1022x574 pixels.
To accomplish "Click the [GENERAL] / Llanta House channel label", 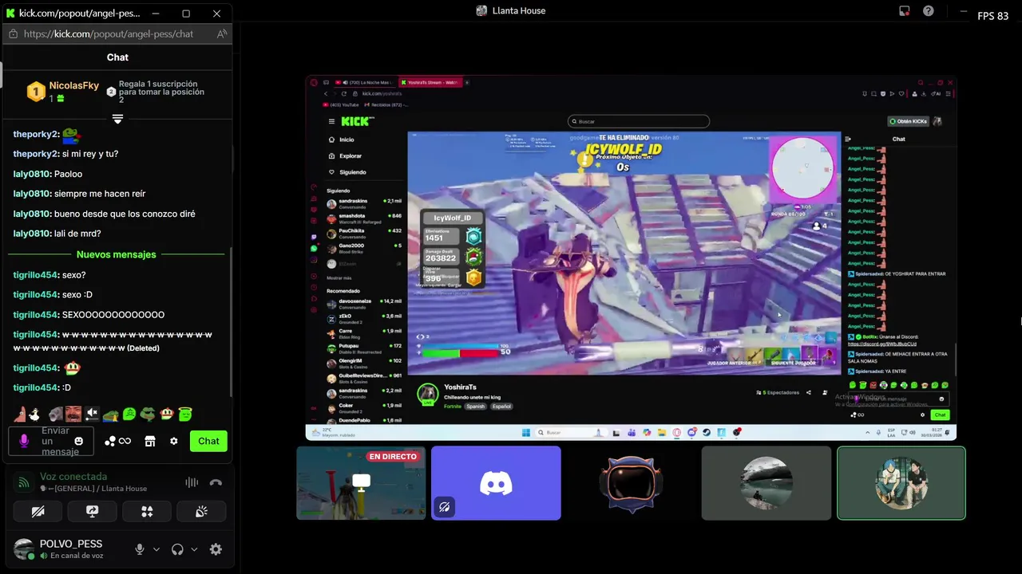I will click(x=93, y=489).
